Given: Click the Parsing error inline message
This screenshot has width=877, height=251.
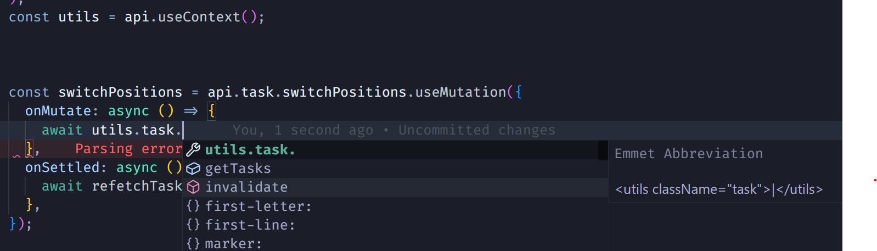Looking at the screenshot, I should click(x=128, y=149).
